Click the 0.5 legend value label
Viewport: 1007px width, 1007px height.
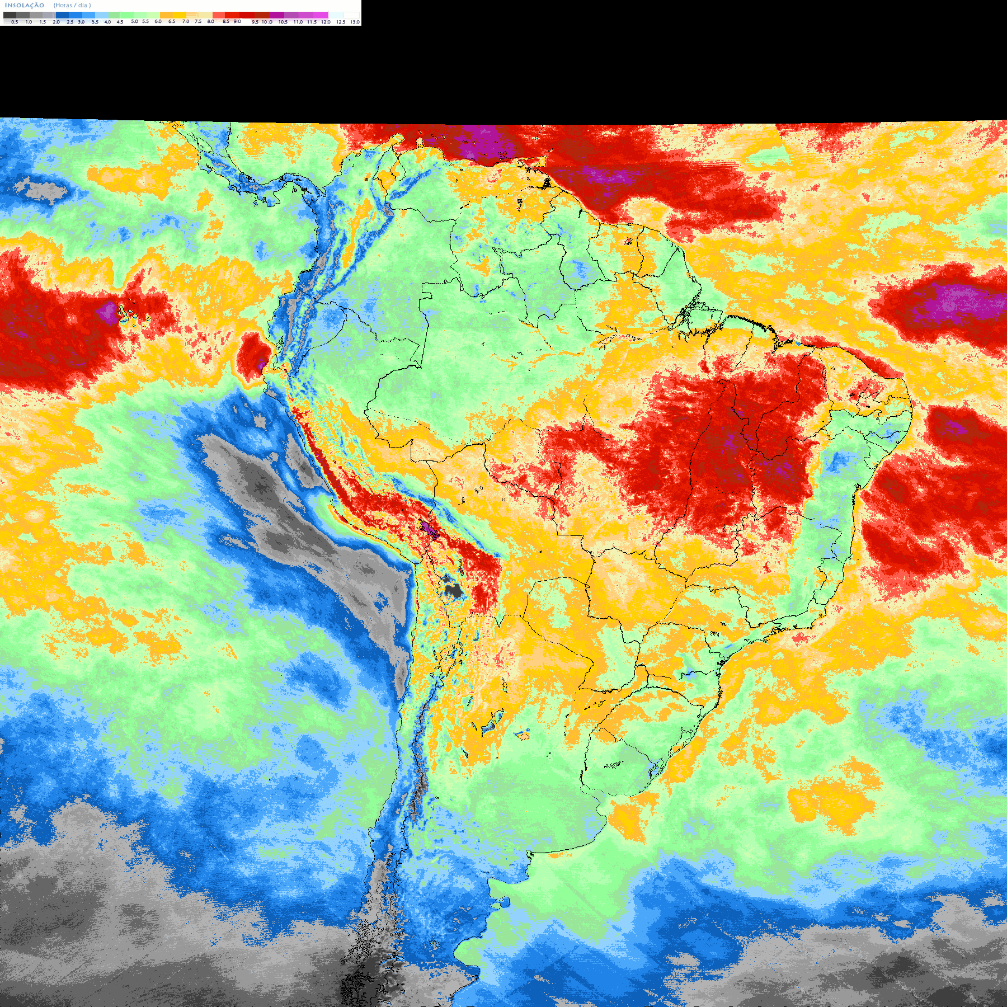pyautogui.click(x=15, y=22)
